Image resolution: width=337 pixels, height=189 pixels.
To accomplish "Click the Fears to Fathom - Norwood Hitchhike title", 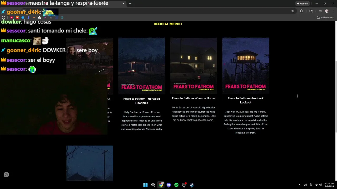I will [142, 101].
